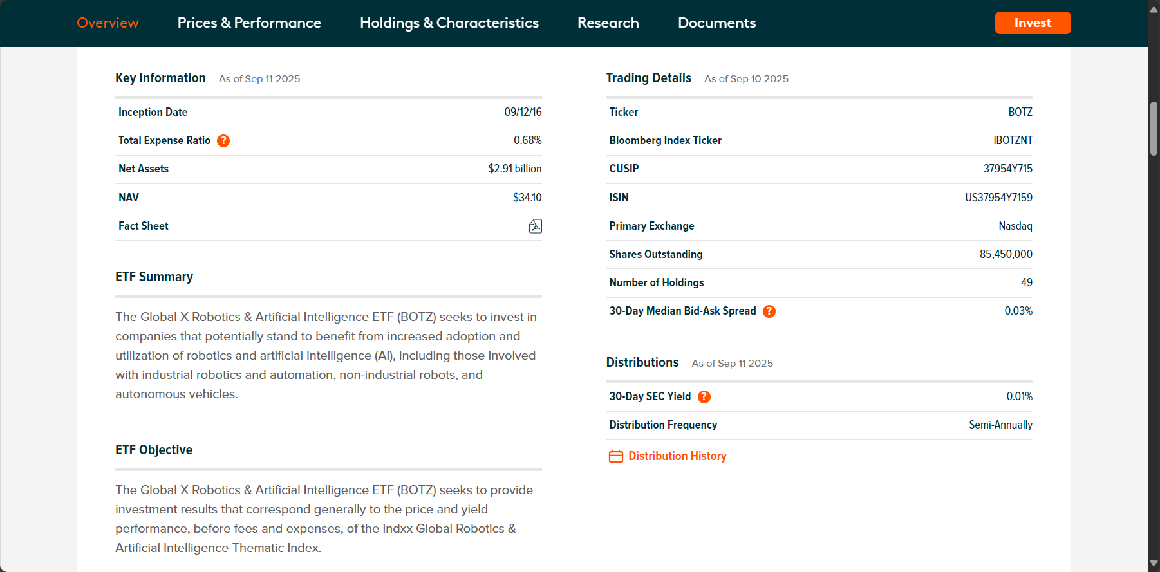Screen dimensions: 1160x572
Task: Click the Primary Exchange label
Action: (x=651, y=226)
